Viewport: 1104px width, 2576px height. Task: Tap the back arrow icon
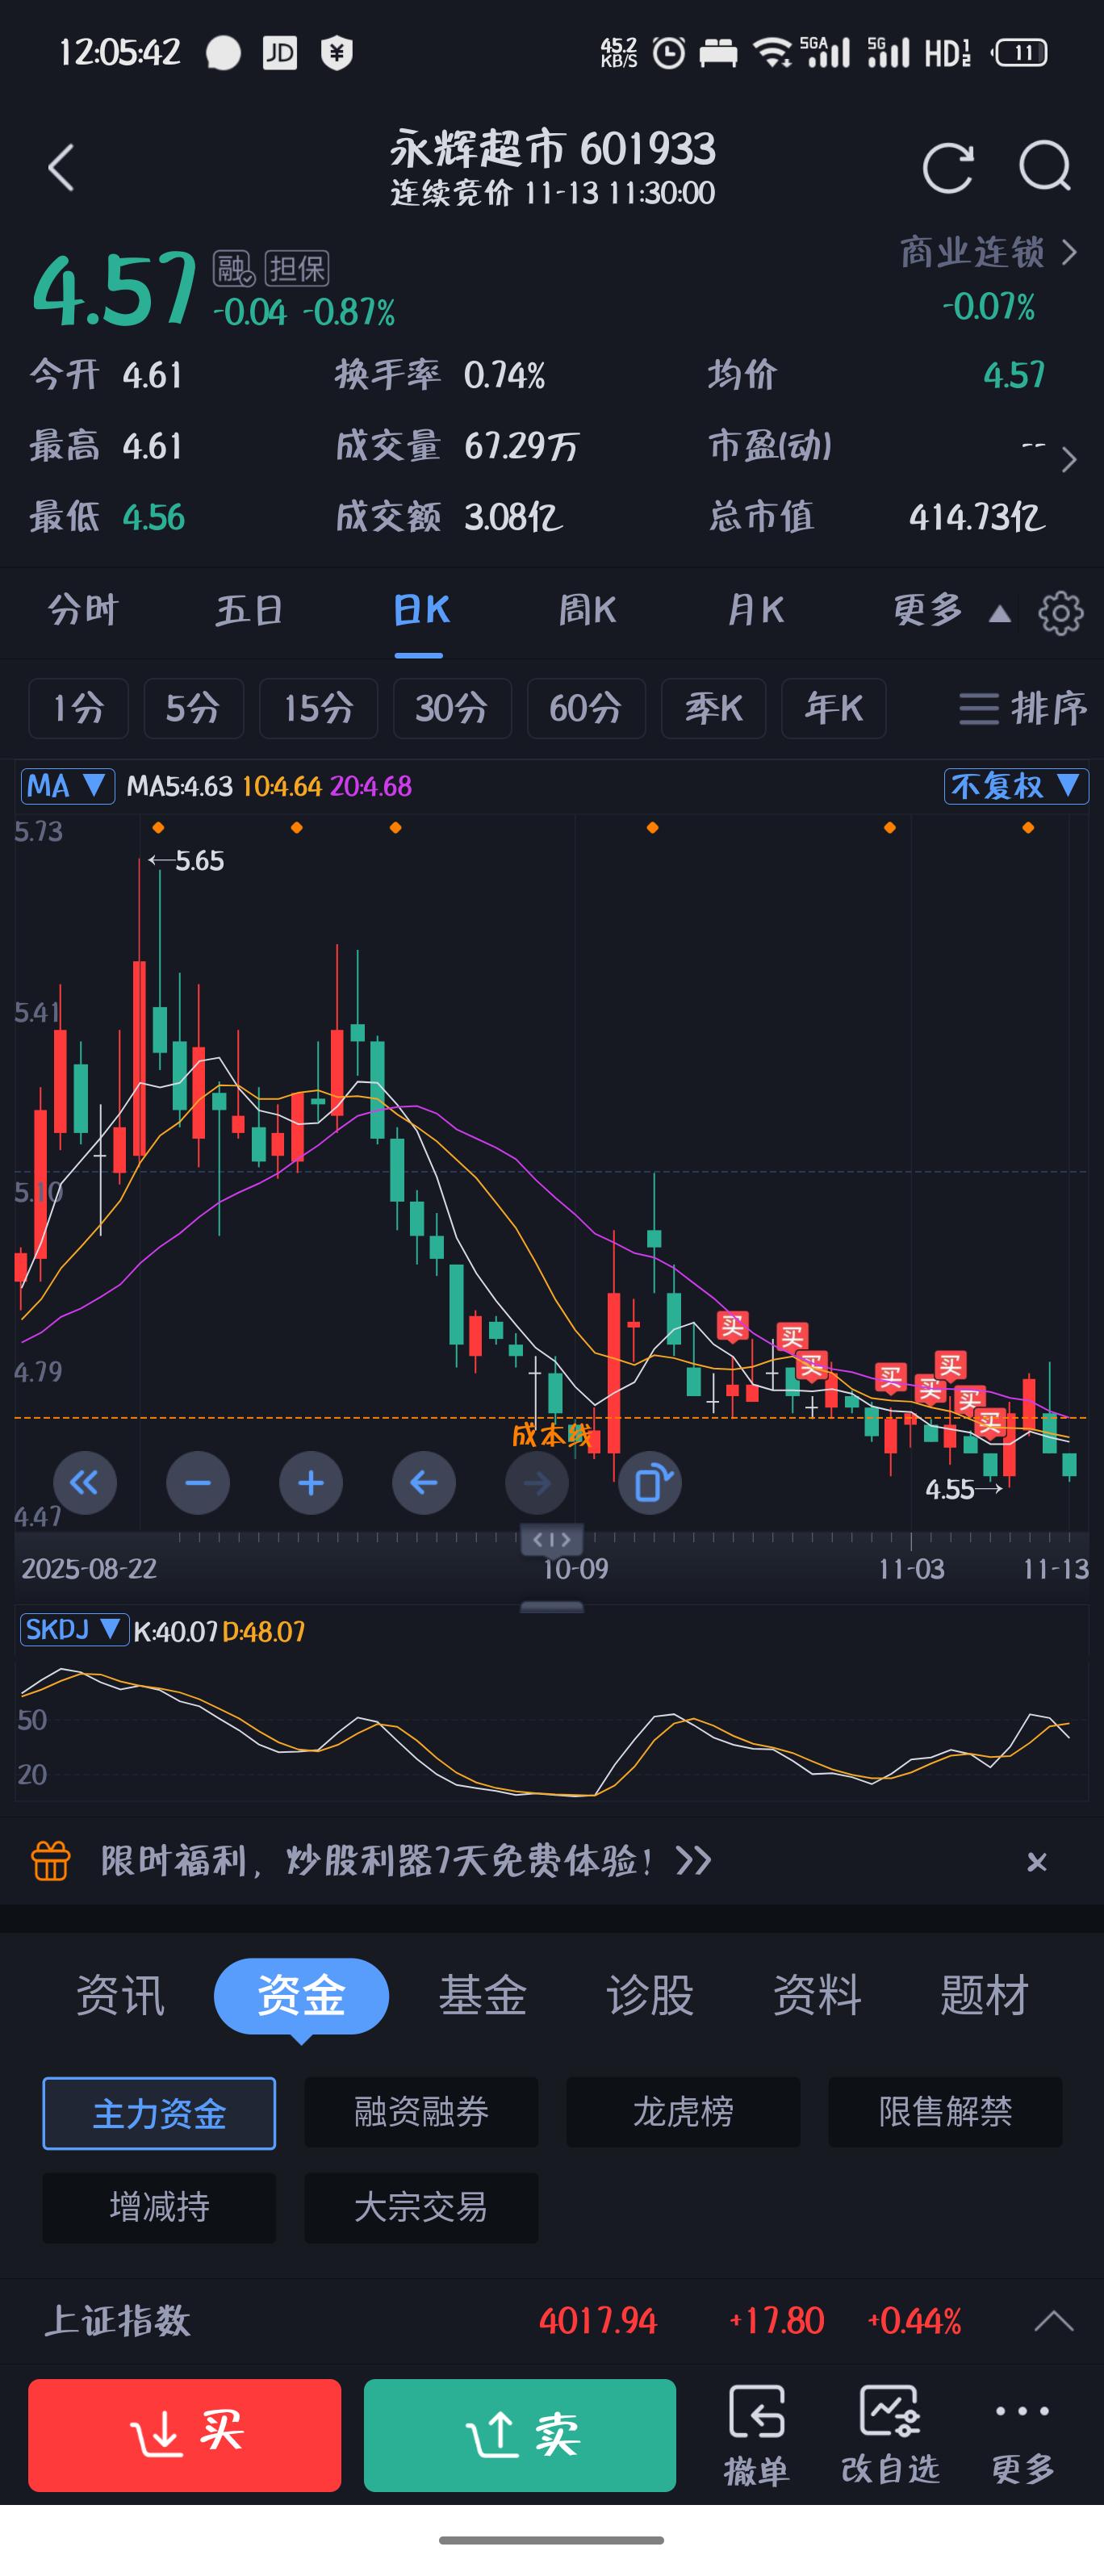point(61,167)
